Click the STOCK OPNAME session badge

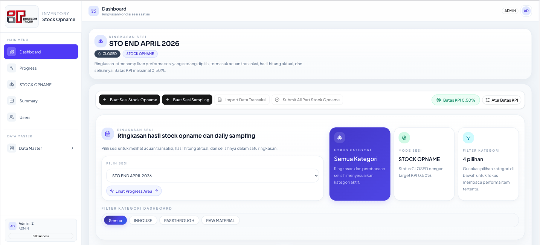click(140, 54)
